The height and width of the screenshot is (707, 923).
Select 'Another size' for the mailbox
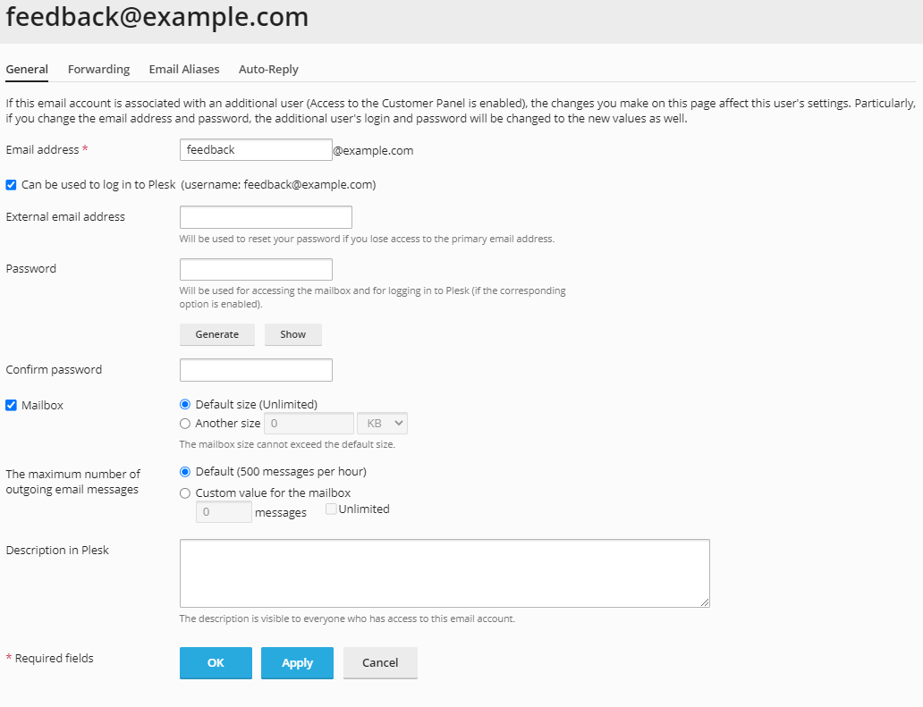(x=185, y=423)
